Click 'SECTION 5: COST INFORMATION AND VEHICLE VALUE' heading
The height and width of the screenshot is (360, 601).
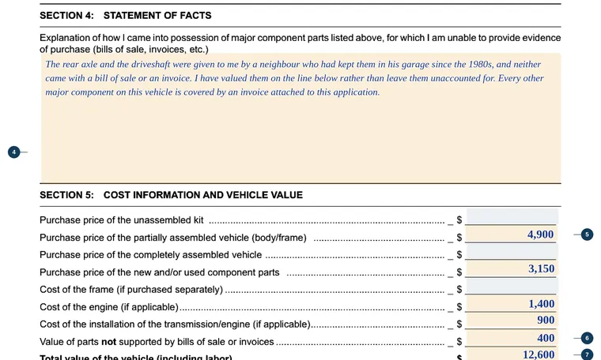pyautogui.click(x=172, y=195)
